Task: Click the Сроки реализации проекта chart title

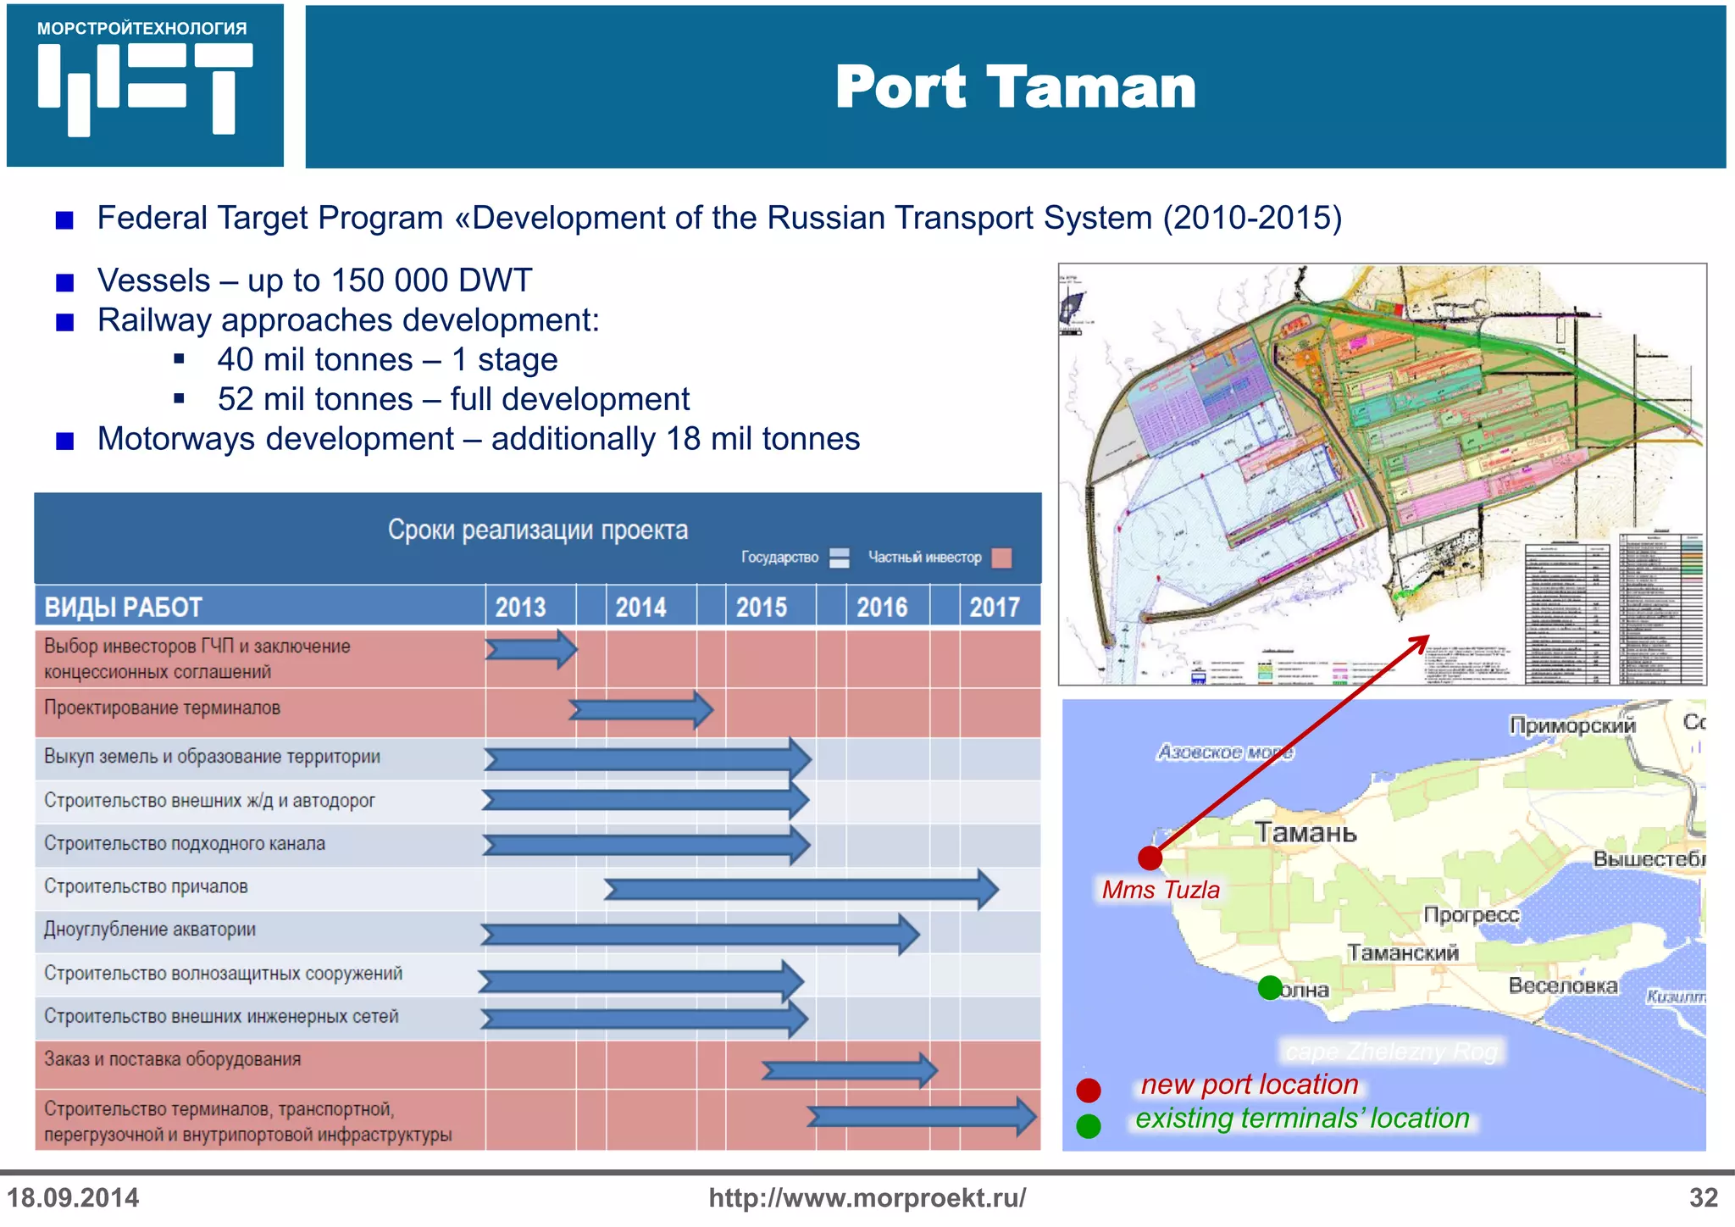Action: [537, 530]
